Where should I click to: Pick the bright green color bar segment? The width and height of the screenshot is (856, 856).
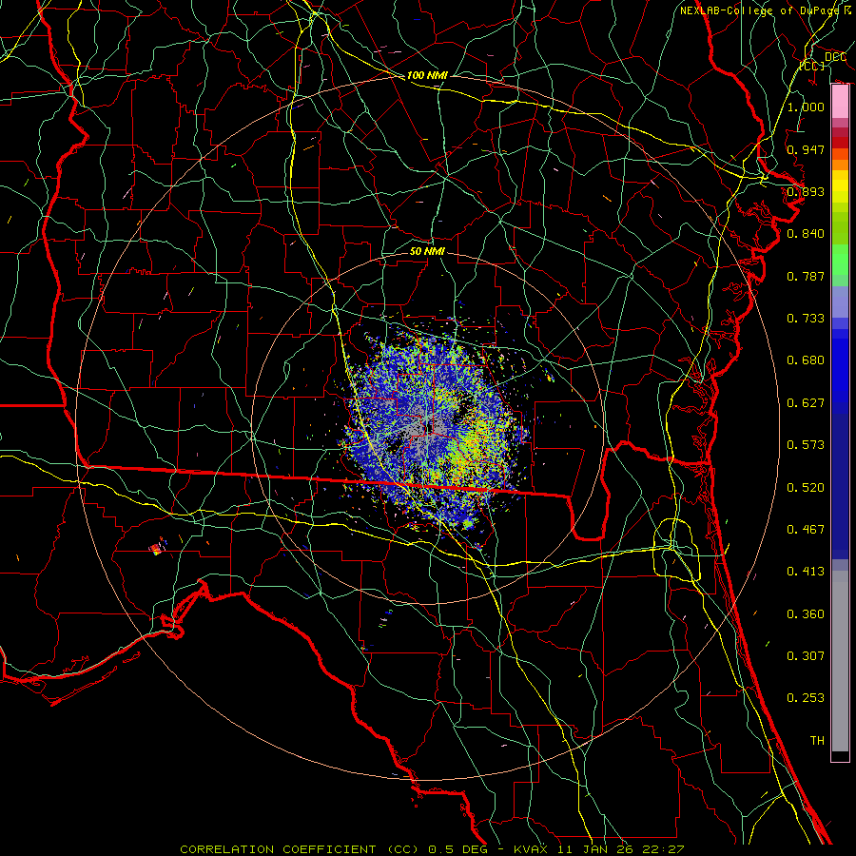point(840,260)
